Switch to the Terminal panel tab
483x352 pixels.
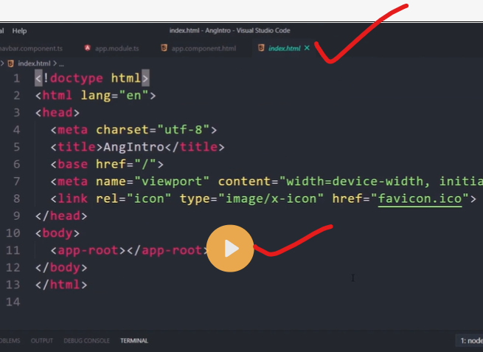click(x=134, y=340)
